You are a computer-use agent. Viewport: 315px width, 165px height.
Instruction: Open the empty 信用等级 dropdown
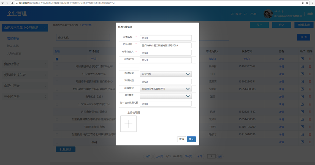(165, 96)
